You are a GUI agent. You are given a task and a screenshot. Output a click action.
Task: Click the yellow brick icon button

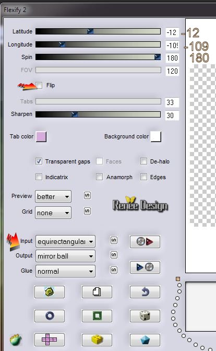[97, 340]
